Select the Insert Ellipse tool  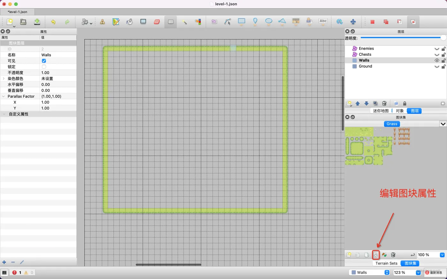coord(269,22)
